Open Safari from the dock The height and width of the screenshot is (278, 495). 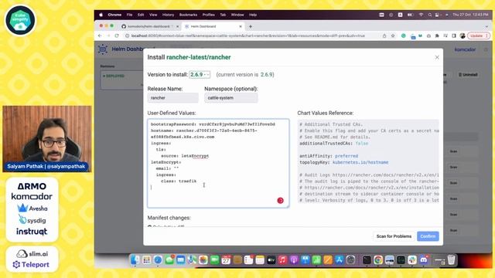point(158,260)
